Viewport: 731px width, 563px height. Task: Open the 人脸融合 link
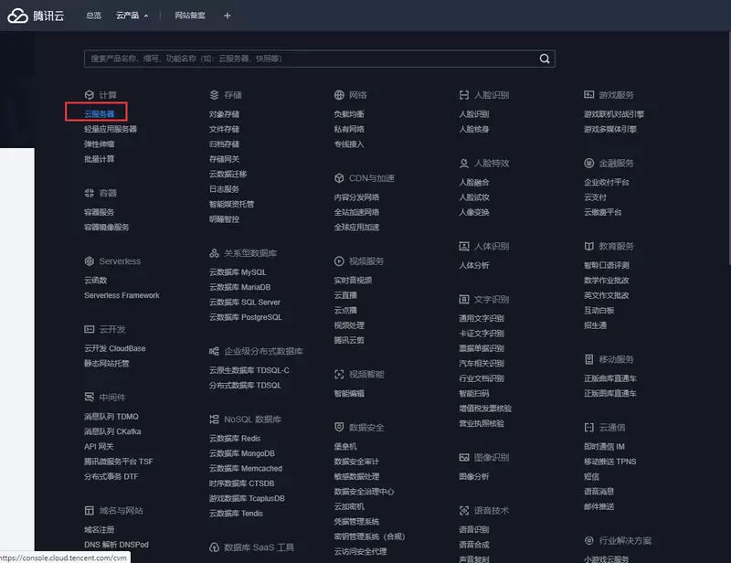pos(474,183)
